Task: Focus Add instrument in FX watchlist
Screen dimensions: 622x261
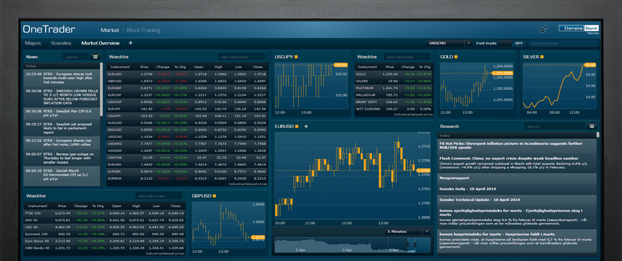Action: tap(241, 57)
